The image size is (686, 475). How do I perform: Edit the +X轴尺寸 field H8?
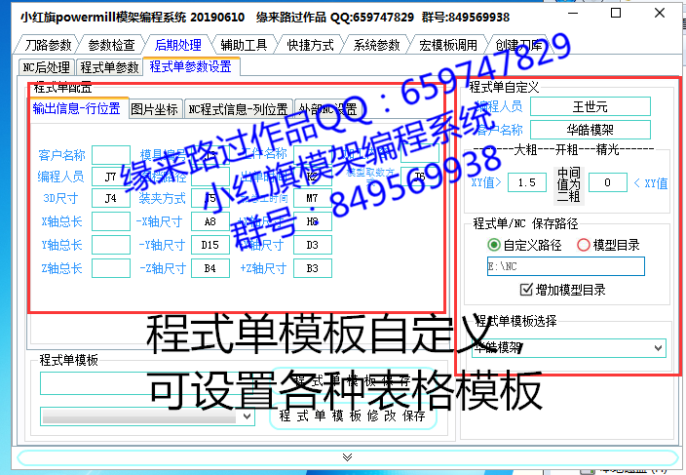(x=313, y=221)
